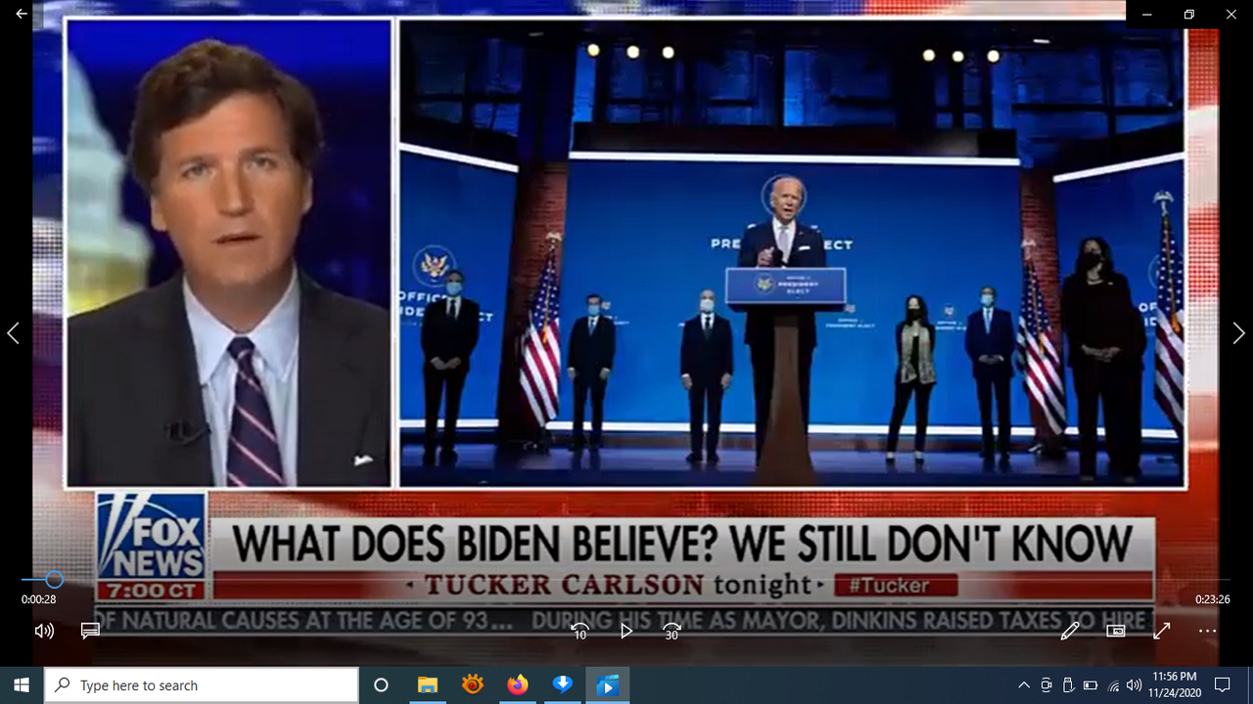
Task: Skip forward 30 seconds
Action: (672, 631)
